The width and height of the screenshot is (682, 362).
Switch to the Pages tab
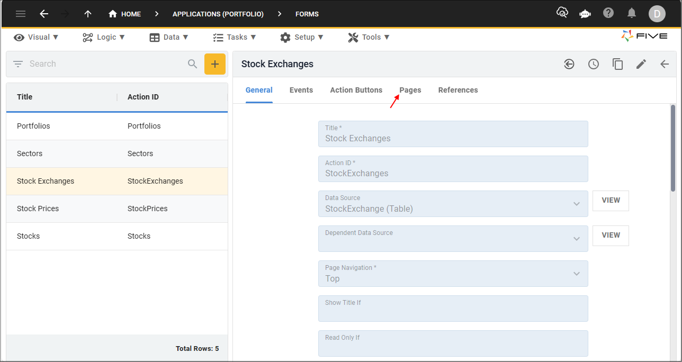pyautogui.click(x=410, y=90)
